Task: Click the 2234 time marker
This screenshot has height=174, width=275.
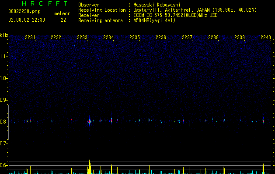Action: 108,37
